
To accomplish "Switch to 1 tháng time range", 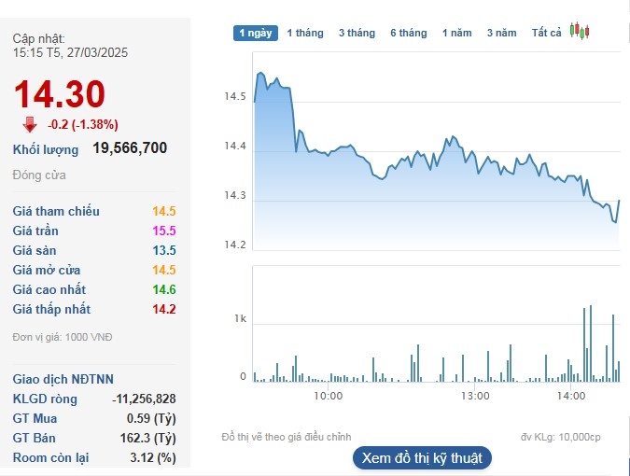I will click(x=304, y=33).
